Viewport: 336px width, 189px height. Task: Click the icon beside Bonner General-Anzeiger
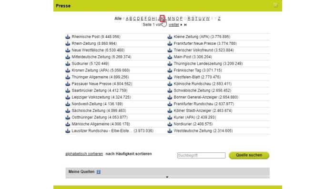pyautogui.click(x=170, y=98)
